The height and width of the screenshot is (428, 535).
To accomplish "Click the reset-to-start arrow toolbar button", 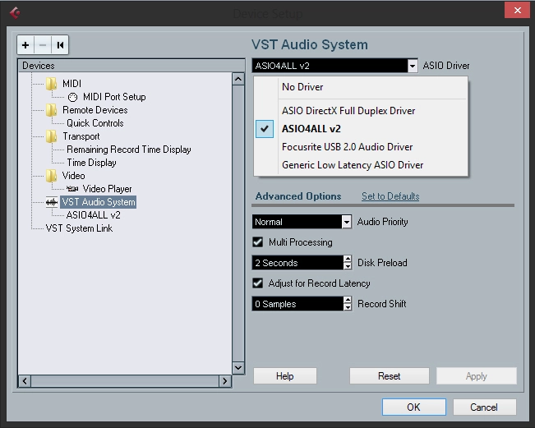I will 60,45.
